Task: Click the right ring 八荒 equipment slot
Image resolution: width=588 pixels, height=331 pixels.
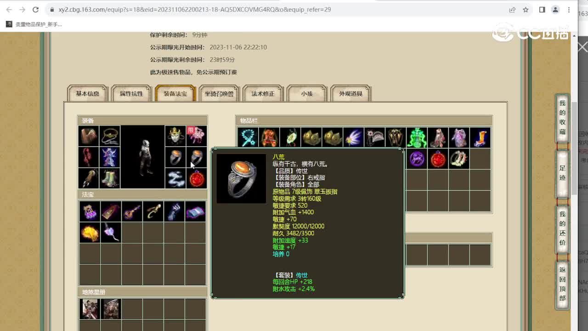Action: 197,157
